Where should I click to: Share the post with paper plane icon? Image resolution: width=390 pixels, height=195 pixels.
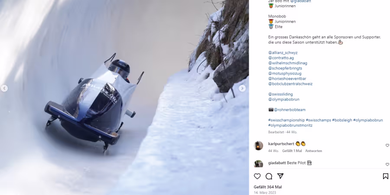[280, 176]
